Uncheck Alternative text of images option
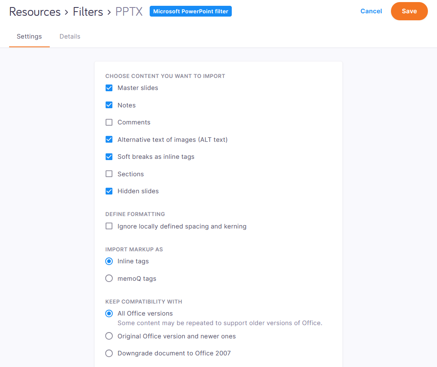 109,140
